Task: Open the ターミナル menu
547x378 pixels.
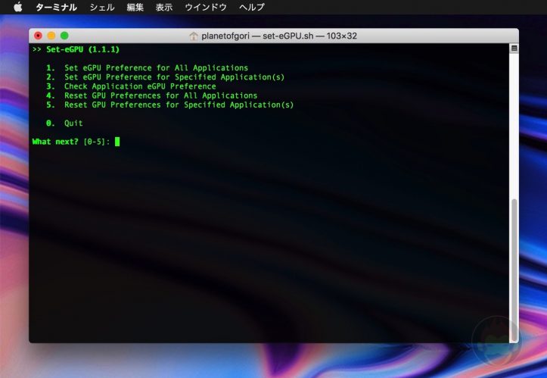Action: [56, 7]
